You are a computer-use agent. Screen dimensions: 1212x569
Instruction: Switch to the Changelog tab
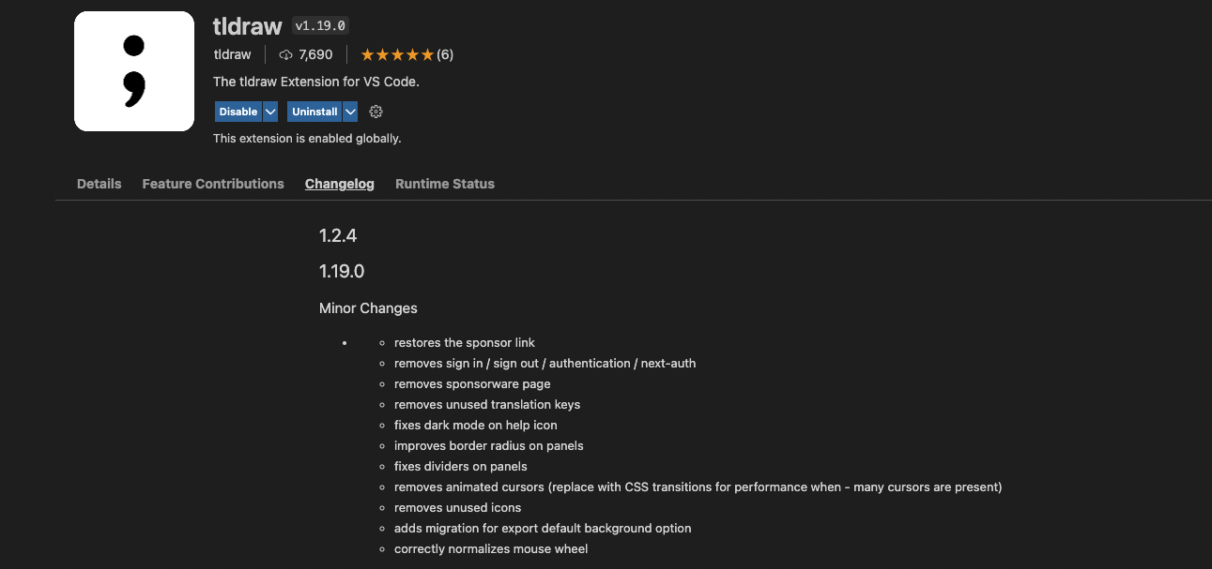click(339, 184)
